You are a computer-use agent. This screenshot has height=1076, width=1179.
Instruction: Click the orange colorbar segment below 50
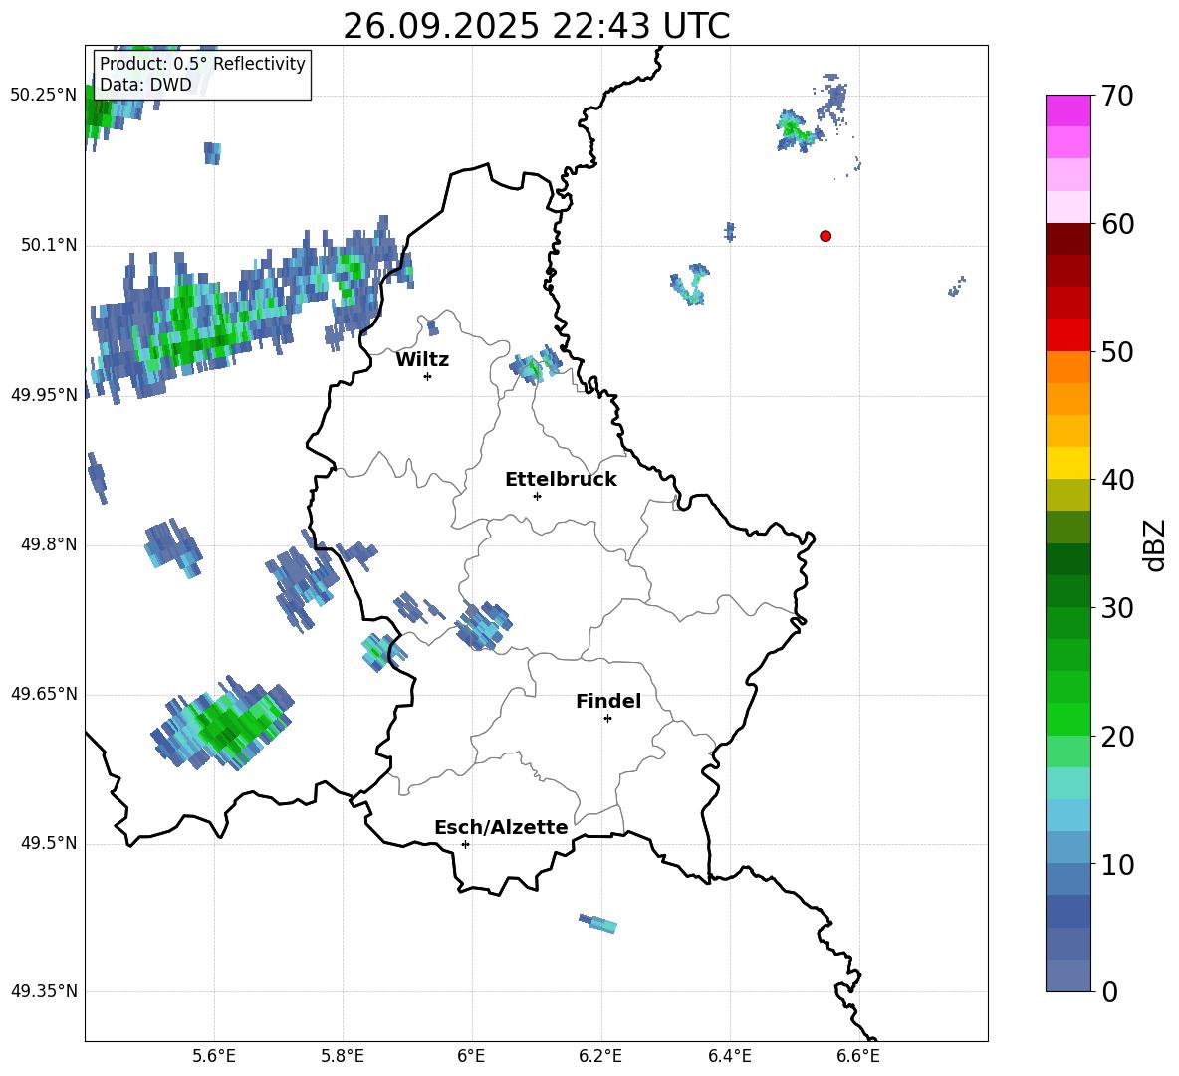(1067, 366)
